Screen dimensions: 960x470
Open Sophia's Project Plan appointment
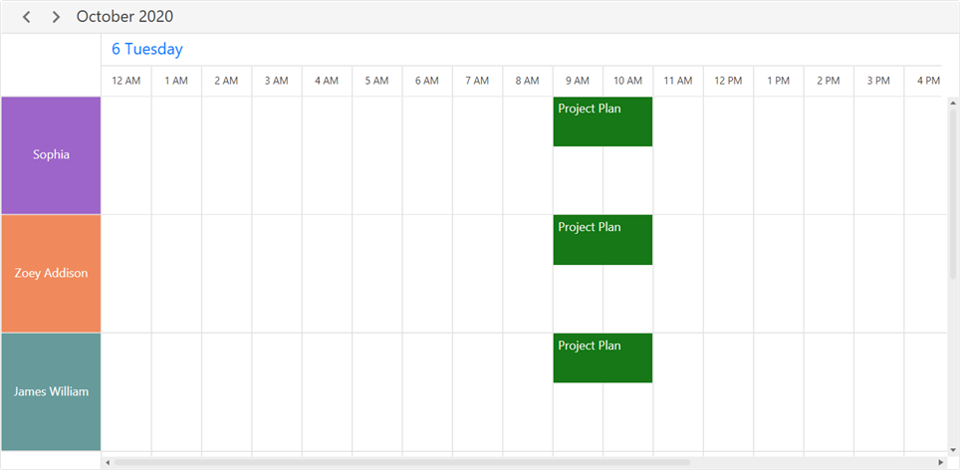tap(602, 121)
